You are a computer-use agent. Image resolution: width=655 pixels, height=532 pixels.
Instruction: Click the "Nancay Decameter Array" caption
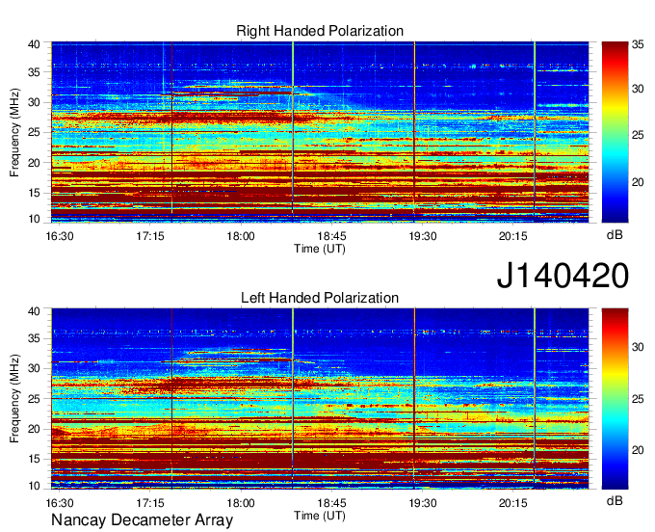142,520
